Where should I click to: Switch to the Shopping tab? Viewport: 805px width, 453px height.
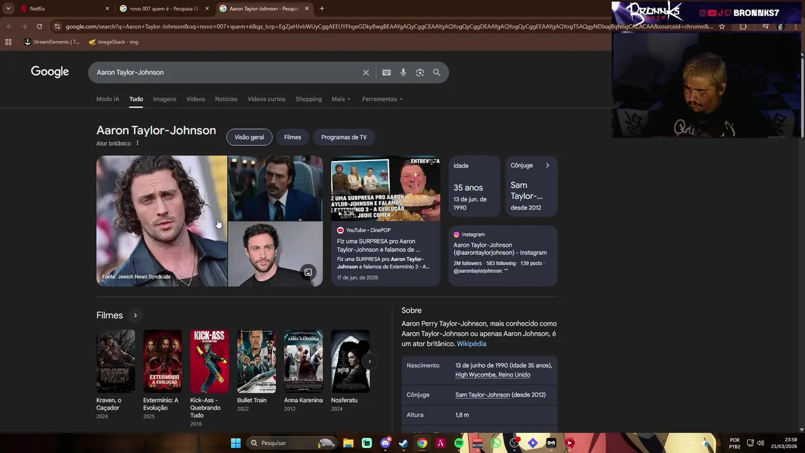tap(308, 99)
